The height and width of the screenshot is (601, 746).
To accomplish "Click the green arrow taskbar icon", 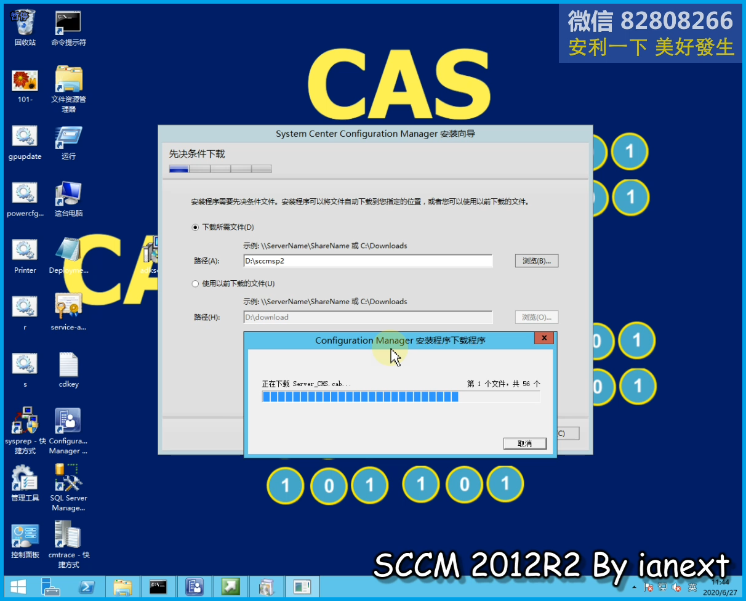I will 231,586.
